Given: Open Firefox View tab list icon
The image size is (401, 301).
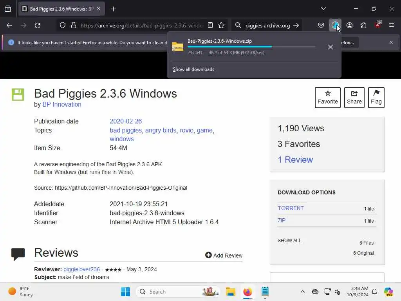Looking at the screenshot, I should tap(8, 9).
